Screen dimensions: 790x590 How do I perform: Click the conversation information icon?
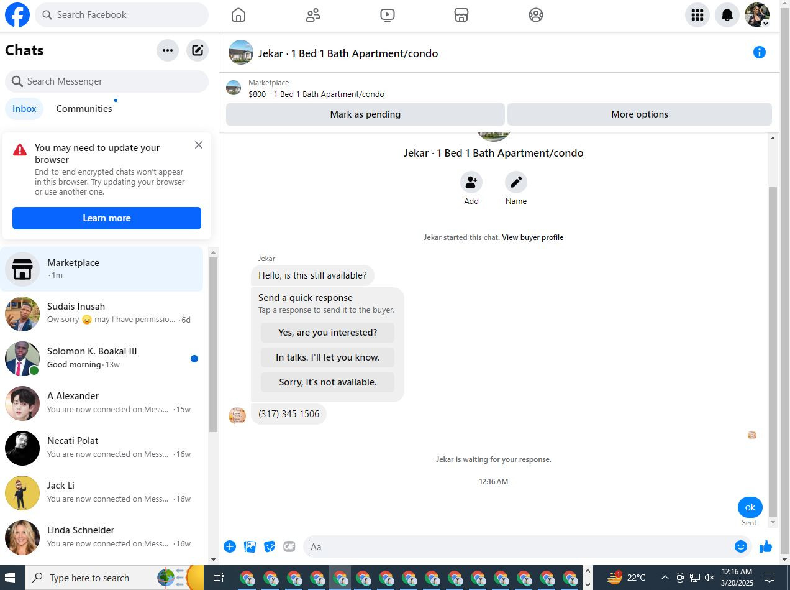[759, 52]
